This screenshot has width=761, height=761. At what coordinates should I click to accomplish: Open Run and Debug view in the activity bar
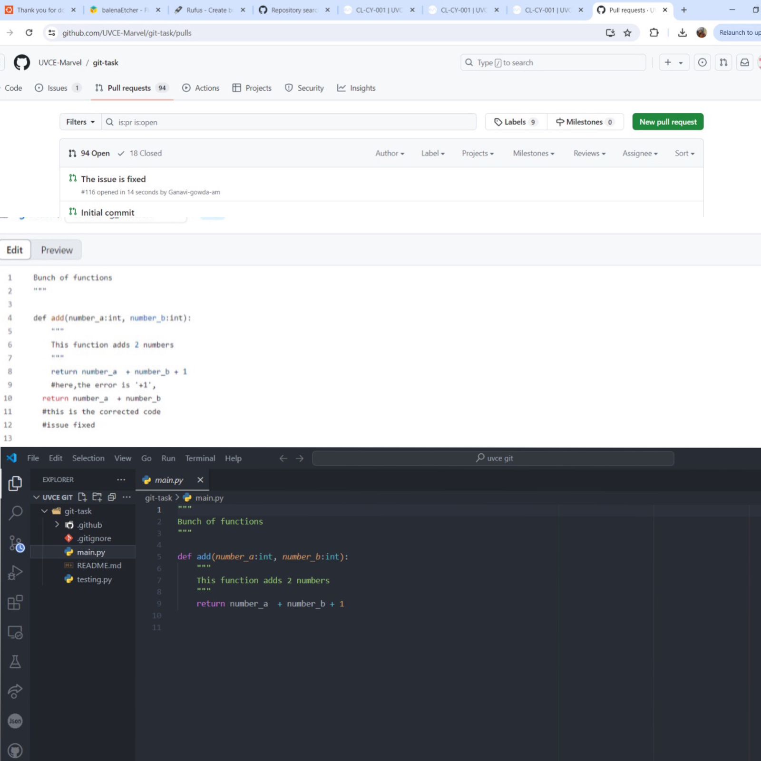pos(15,573)
